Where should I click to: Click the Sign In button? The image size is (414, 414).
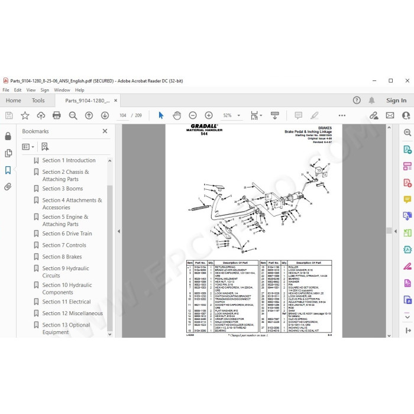396,101
